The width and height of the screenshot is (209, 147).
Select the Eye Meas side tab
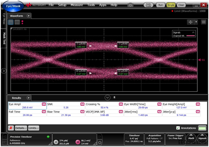click(4, 19)
